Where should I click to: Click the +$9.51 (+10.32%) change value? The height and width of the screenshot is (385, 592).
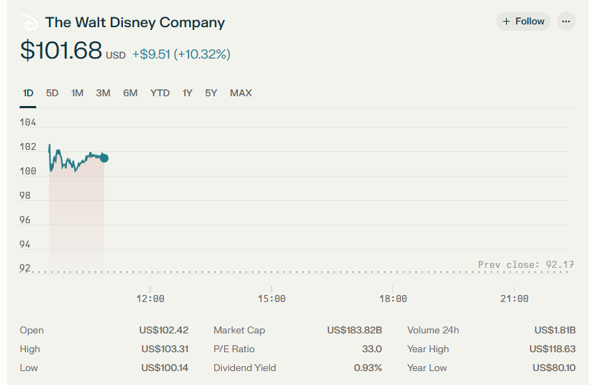pos(182,54)
